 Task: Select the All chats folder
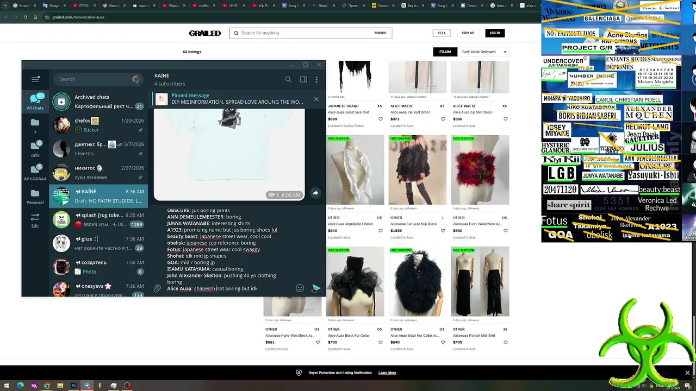tap(35, 102)
